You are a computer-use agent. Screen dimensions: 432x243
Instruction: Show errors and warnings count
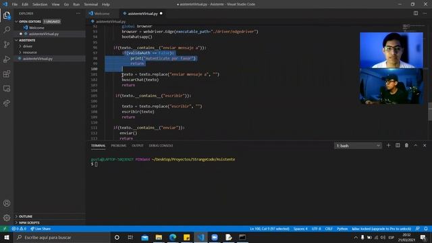tap(19, 229)
